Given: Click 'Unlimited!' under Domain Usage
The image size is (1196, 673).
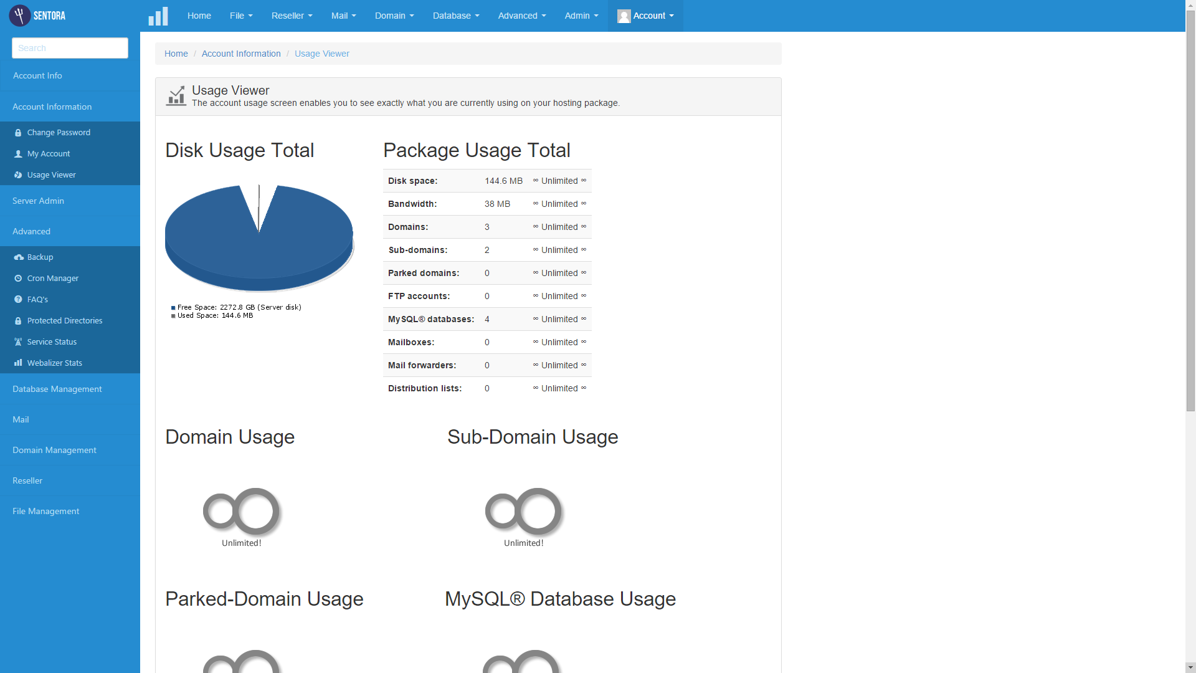Looking at the screenshot, I should pyautogui.click(x=242, y=543).
